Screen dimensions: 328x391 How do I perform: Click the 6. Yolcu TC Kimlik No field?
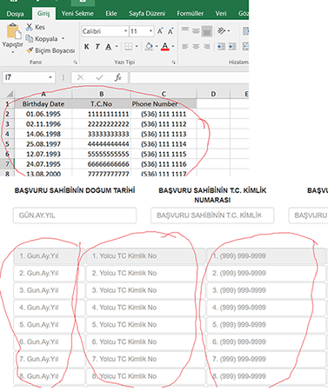(145, 341)
